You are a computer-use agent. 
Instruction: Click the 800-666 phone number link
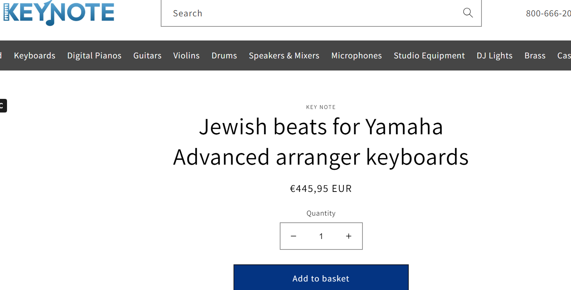(x=548, y=13)
